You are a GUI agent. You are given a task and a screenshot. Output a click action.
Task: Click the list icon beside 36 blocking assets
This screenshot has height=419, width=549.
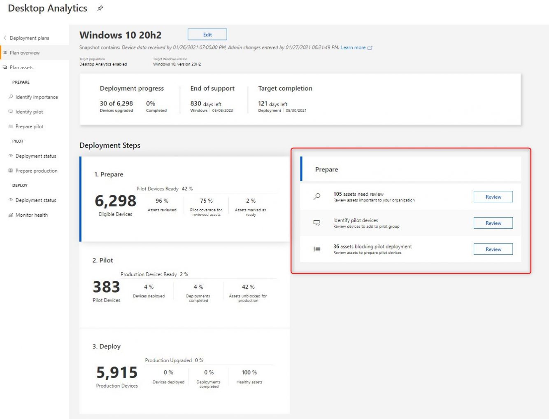pyautogui.click(x=316, y=249)
